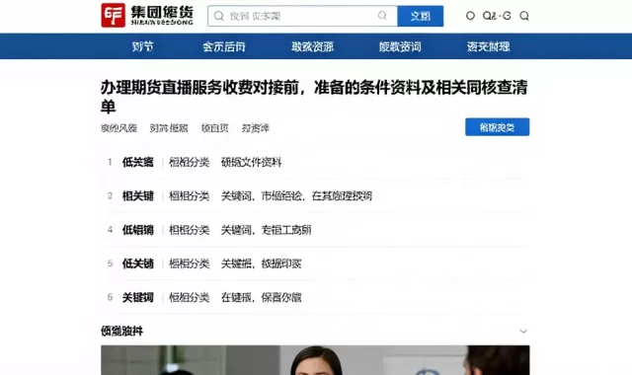Click the red site logo icon
The image size is (632, 375).
(x=113, y=16)
